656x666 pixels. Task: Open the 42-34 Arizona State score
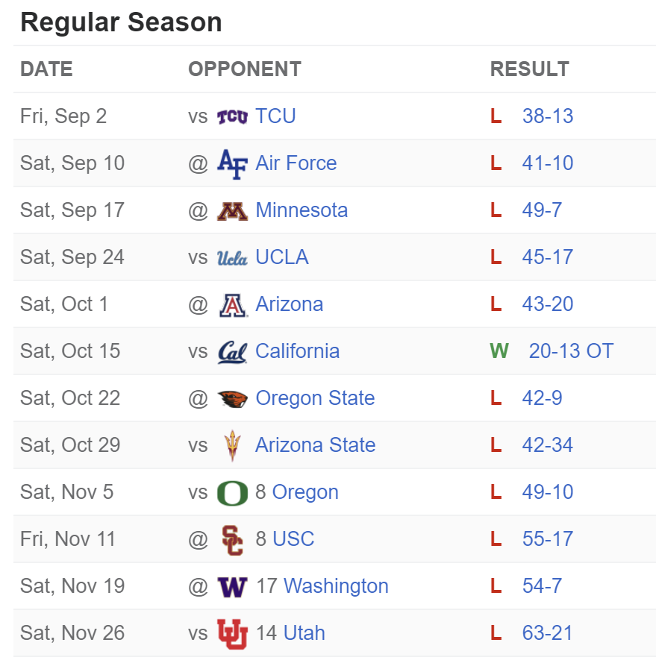point(548,445)
